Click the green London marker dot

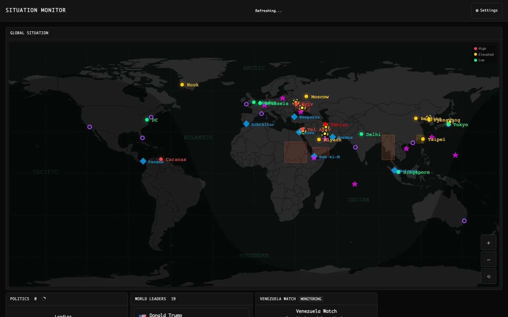(254, 102)
